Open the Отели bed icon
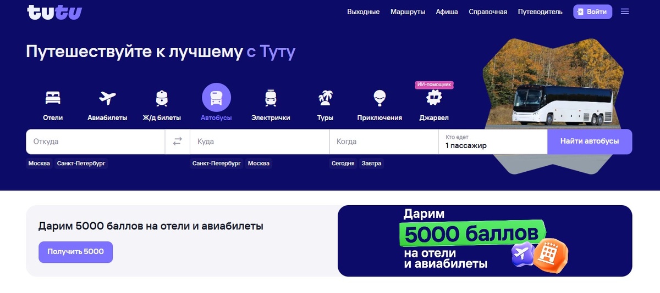Image resolution: width=660 pixels, height=293 pixels. (x=53, y=98)
